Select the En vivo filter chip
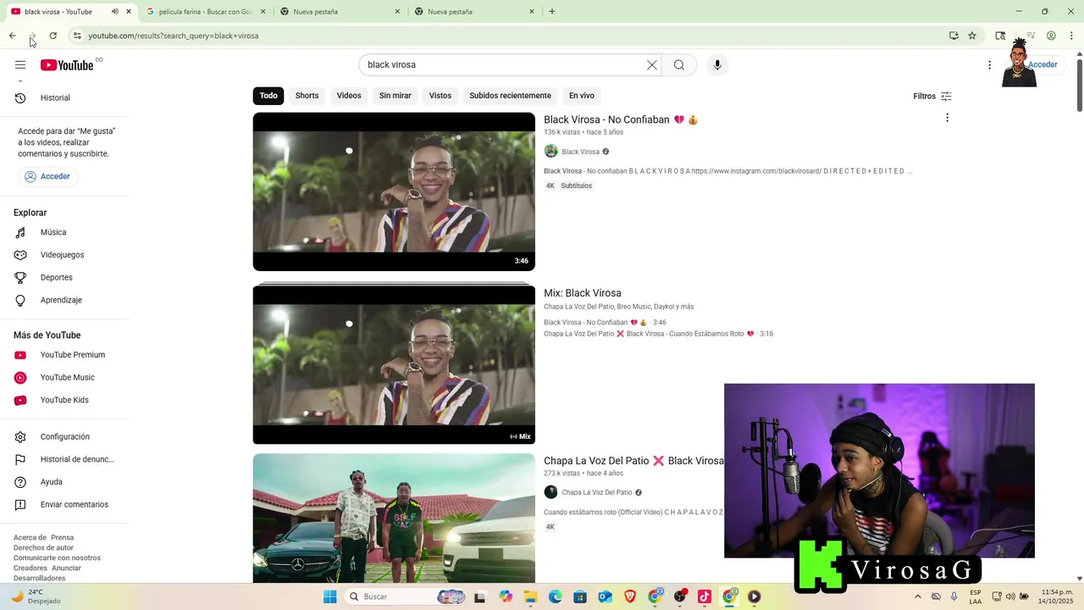The image size is (1084, 610). 582,96
